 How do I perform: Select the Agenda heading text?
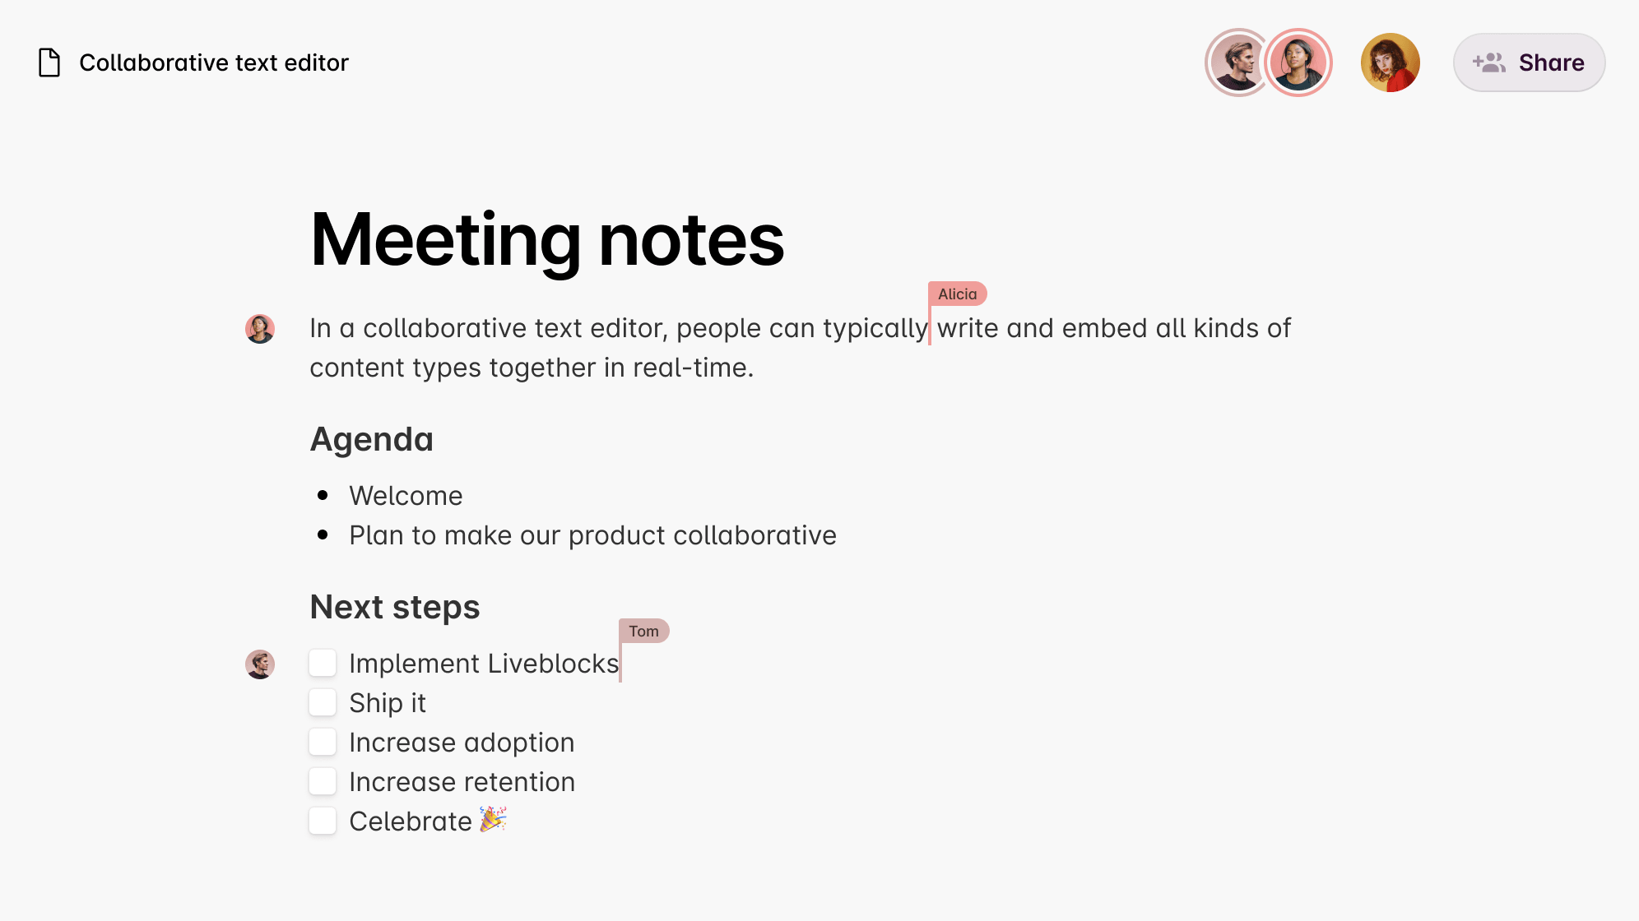click(x=371, y=437)
